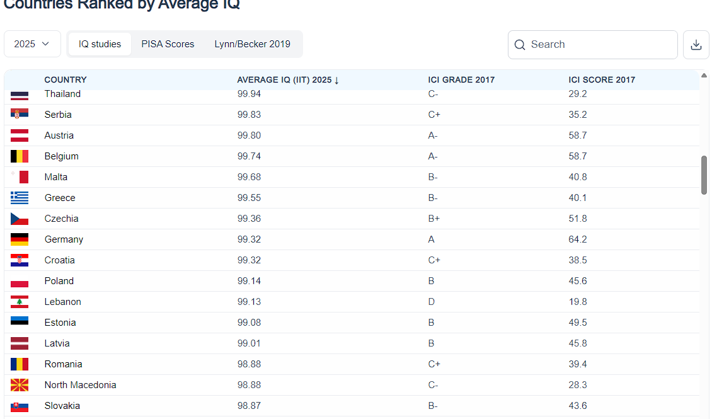Click the Slovakia country name

[62, 406]
